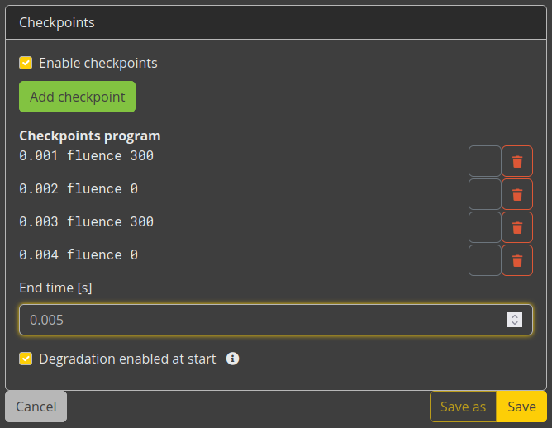Click the degradation info icon

(232, 359)
